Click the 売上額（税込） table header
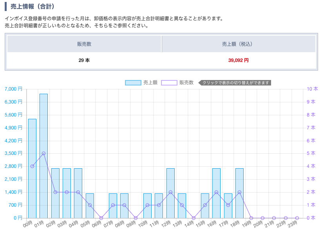The width and height of the screenshot is (322, 231). point(239,44)
